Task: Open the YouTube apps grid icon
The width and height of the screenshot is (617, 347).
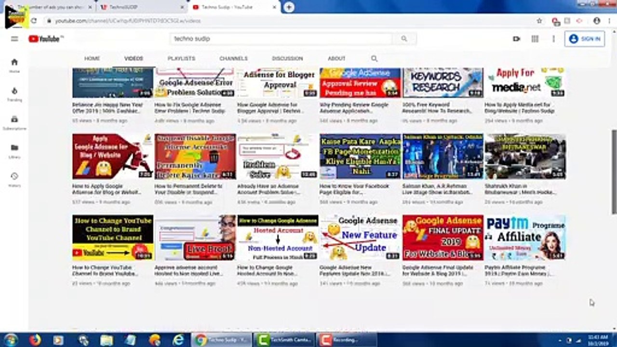Action: 535,39
